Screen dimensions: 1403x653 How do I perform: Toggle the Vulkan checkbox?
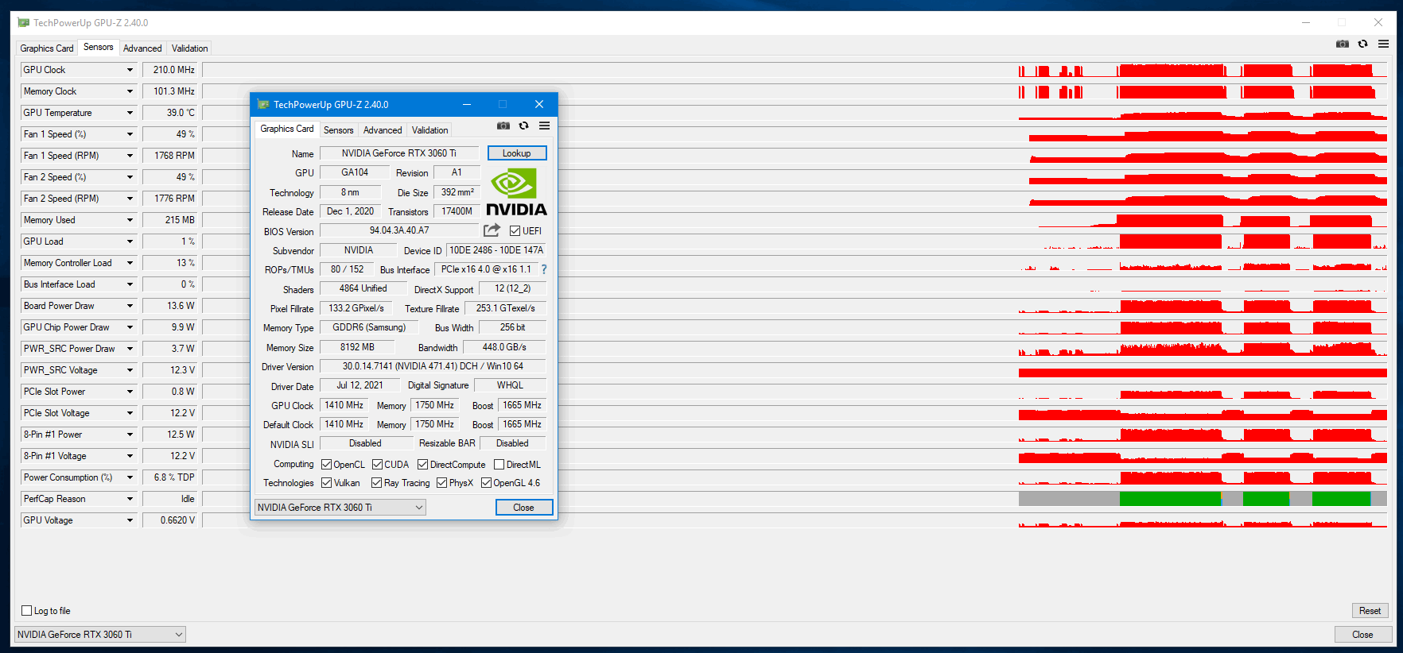[x=326, y=483]
